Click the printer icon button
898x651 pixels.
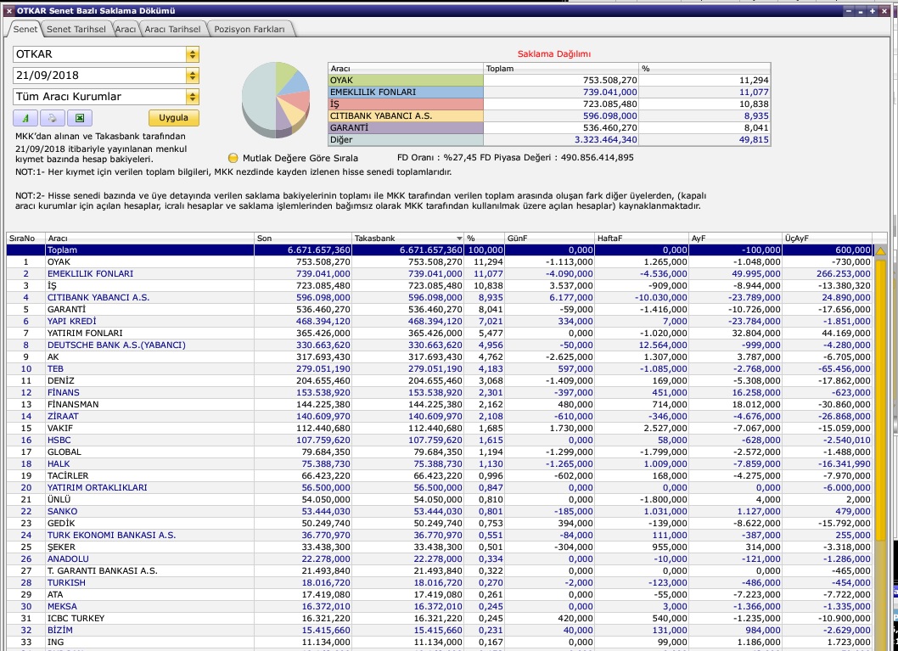tap(52, 118)
